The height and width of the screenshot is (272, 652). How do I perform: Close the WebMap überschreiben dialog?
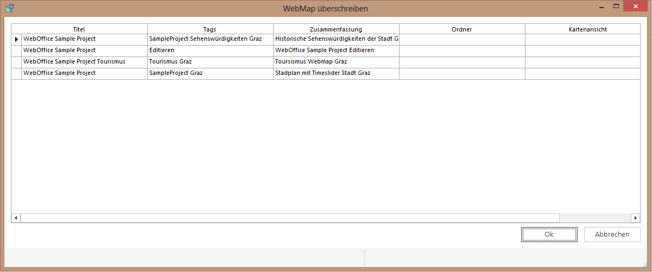click(x=635, y=7)
